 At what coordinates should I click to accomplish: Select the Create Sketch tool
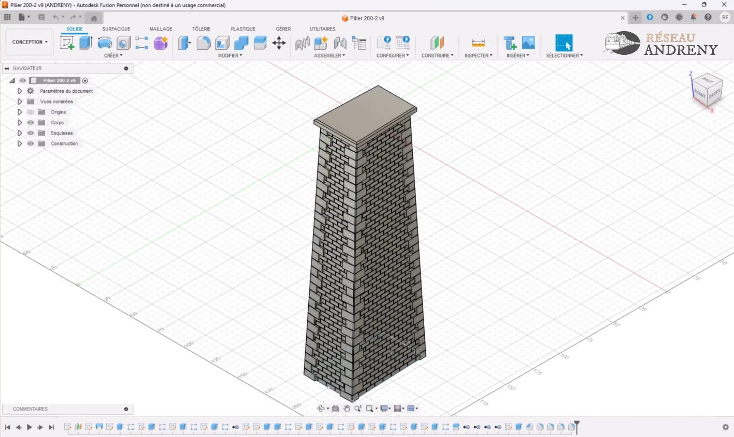(67, 42)
